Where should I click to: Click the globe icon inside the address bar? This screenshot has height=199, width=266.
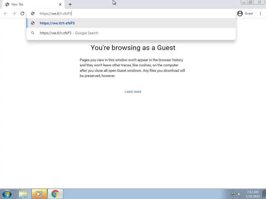[33, 13]
